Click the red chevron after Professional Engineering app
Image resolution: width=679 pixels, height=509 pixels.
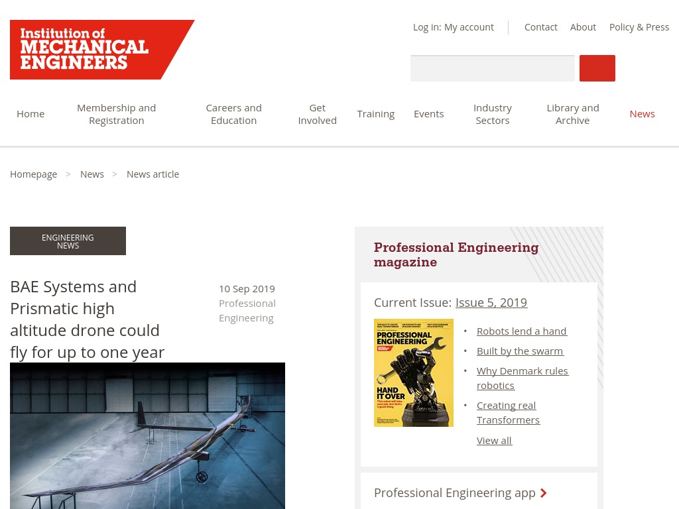tap(544, 493)
